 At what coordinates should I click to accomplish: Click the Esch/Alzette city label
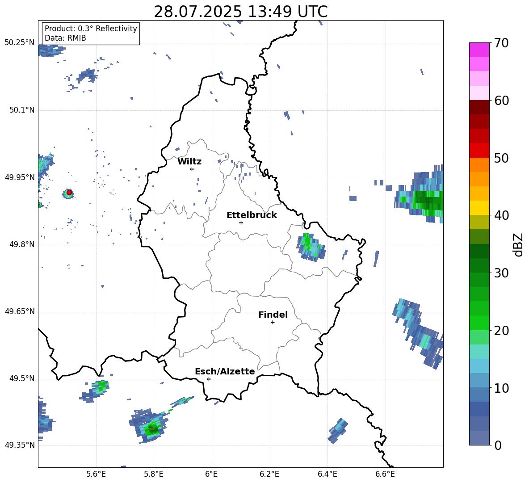(x=225, y=371)
